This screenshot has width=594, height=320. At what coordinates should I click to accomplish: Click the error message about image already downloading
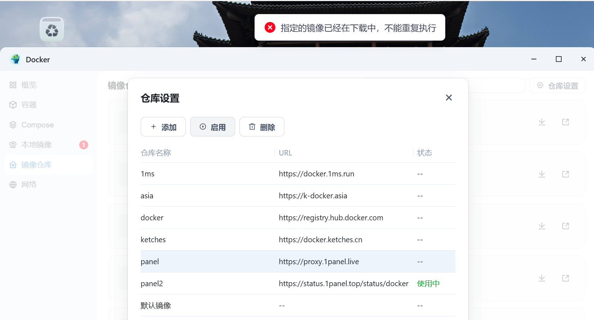358,28
